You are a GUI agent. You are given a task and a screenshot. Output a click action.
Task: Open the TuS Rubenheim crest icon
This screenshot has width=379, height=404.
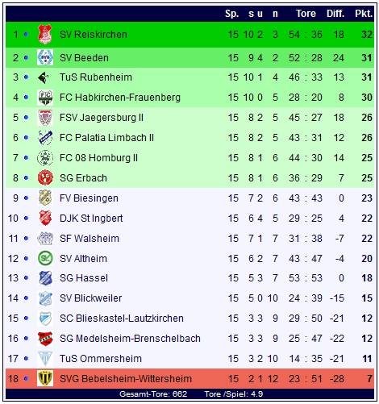(44, 77)
